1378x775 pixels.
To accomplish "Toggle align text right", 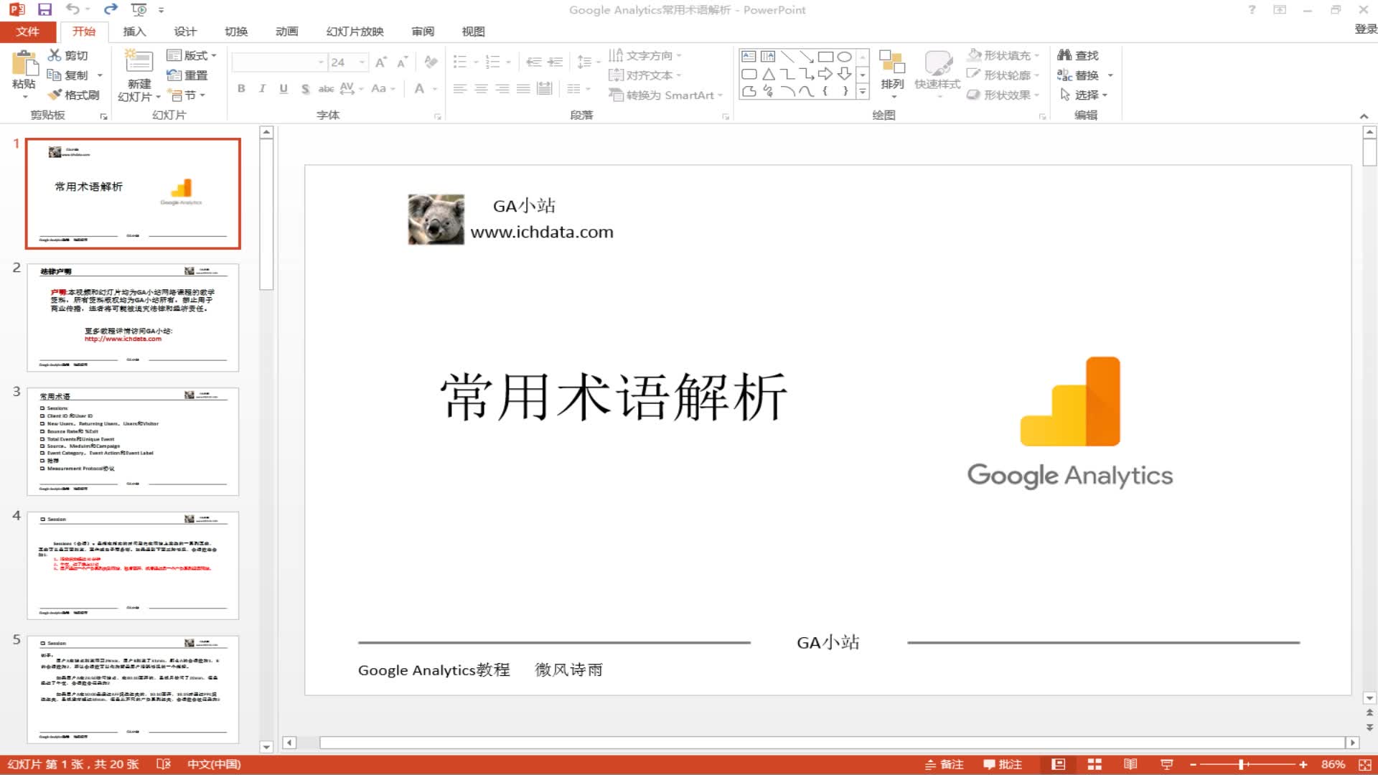I will [x=502, y=88].
